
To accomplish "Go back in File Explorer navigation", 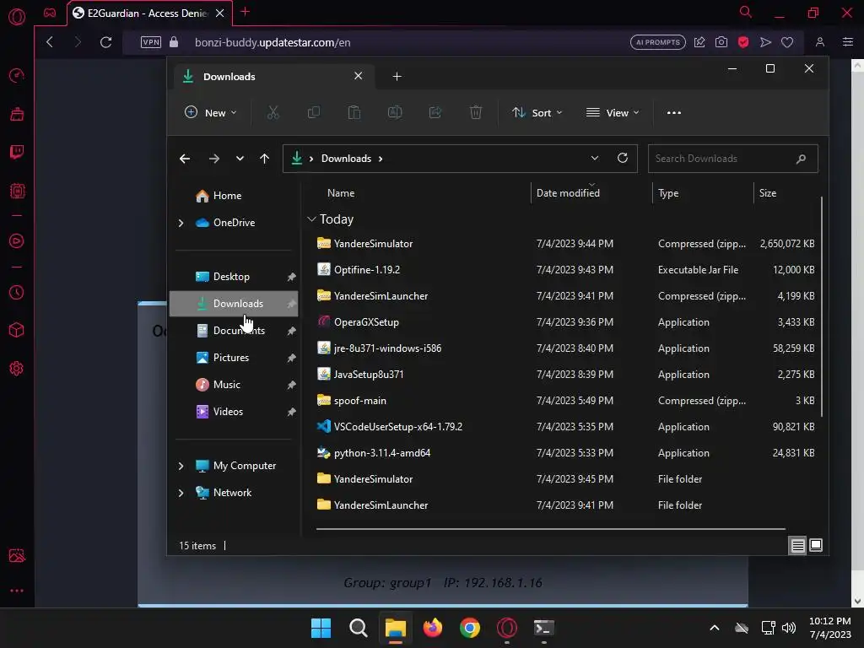I will click(x=185, y=159).
